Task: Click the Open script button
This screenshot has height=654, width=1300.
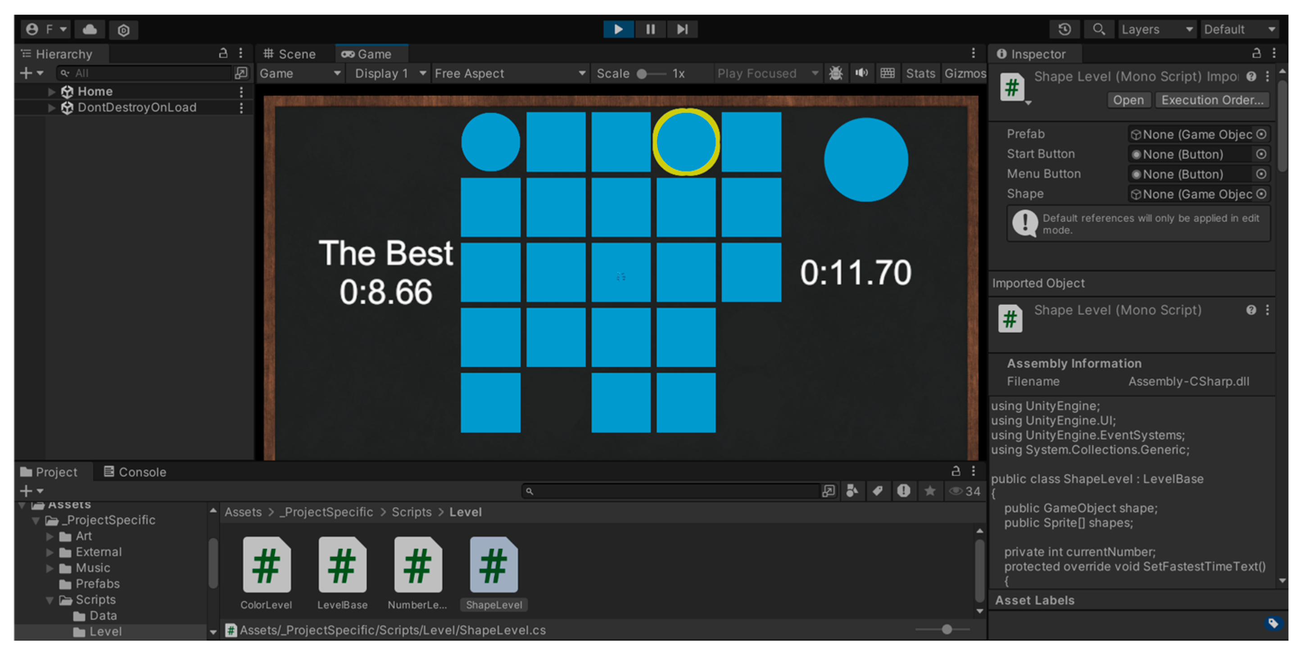Action: pos(1128,100)
